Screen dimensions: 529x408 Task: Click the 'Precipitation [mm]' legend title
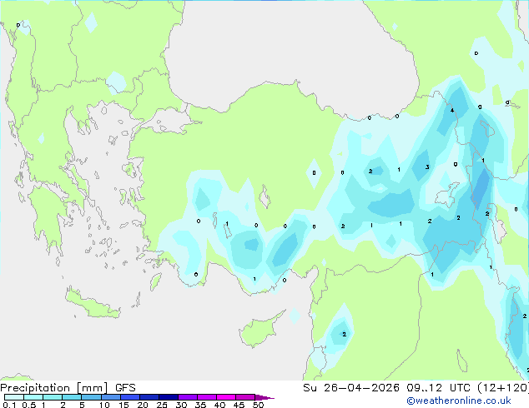coord(54,388)
